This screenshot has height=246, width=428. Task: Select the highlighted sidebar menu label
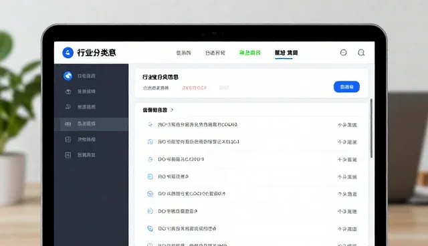click(x=86, y=124)
